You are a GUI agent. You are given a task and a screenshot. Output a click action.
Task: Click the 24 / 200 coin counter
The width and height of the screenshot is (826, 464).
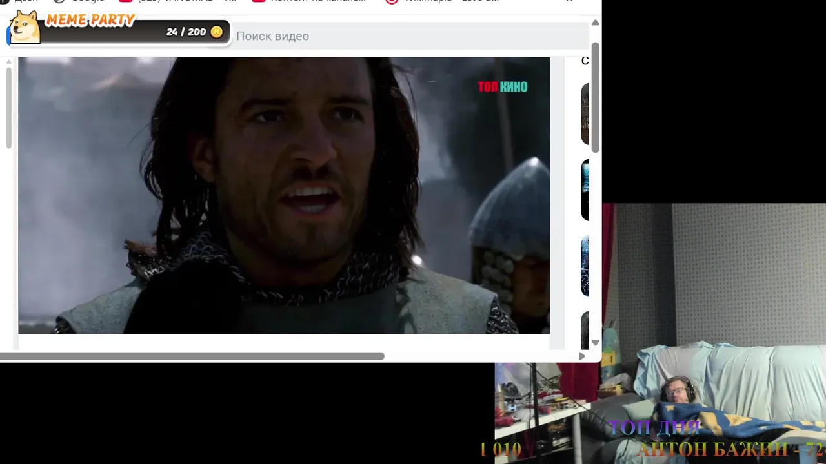coord(186,32)
